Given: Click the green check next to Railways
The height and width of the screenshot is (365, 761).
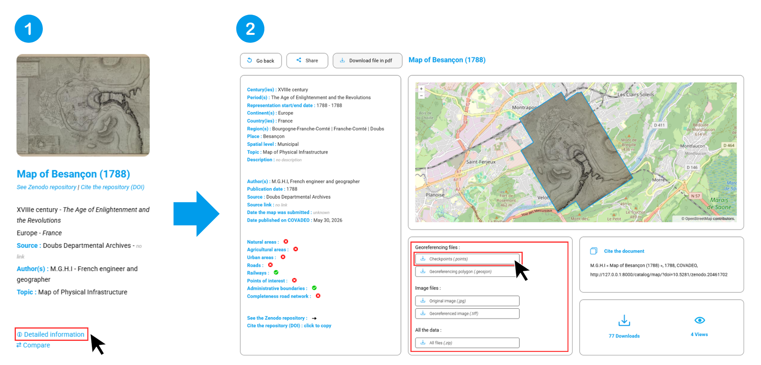Looking at the screenshot, I should (x=276, y=272).
